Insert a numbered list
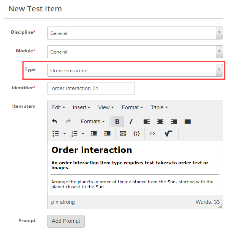 75,134
